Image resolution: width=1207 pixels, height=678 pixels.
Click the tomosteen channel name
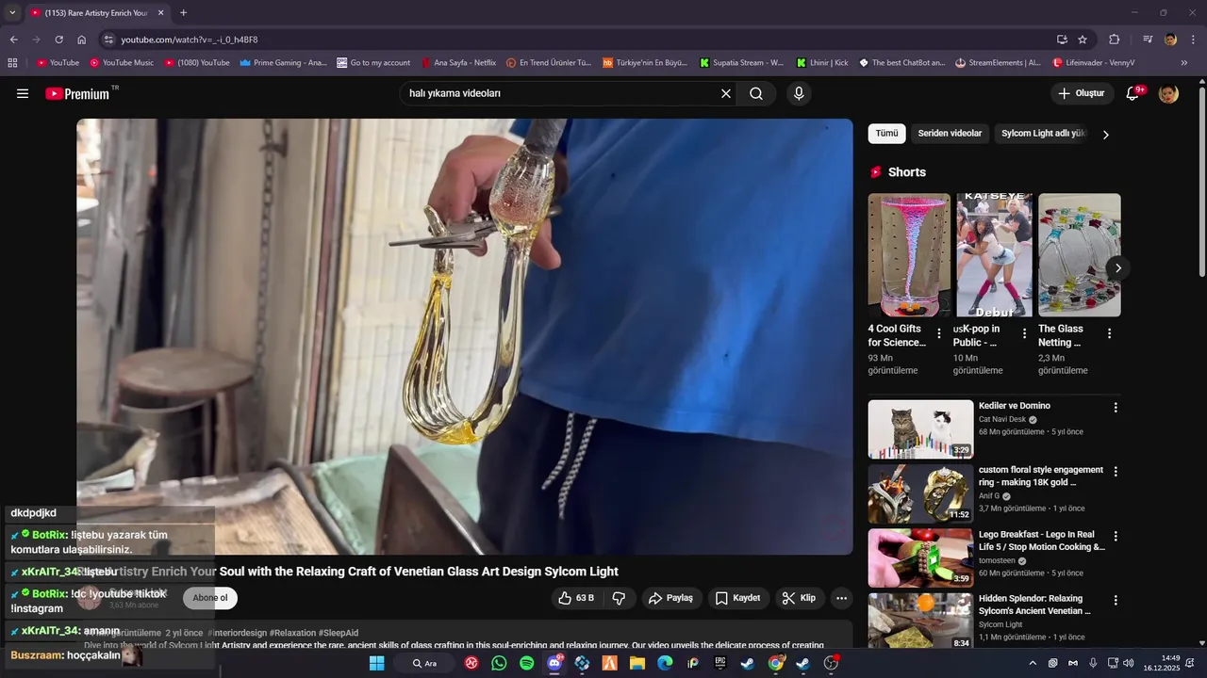(x=999, y=560)
